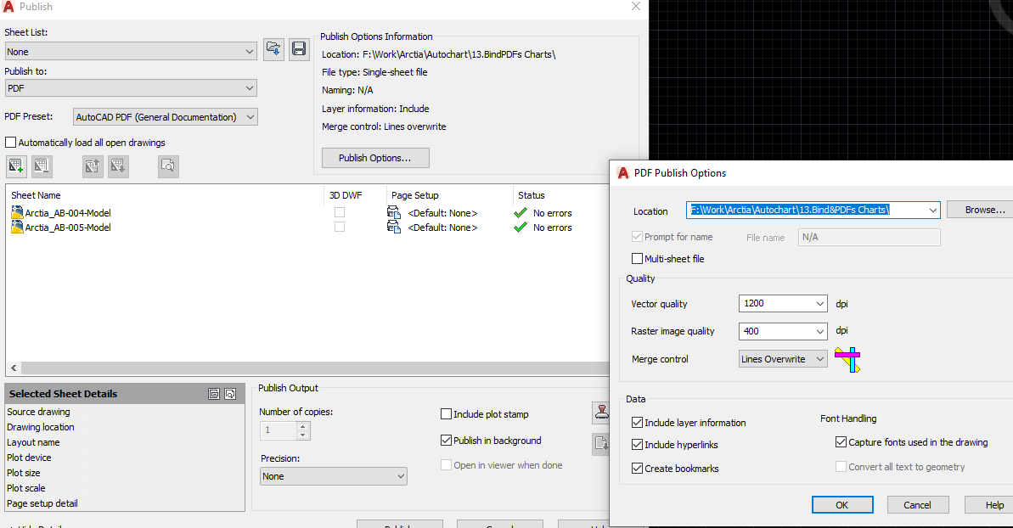Click the Add Sheets icon

tap(17, 166)
